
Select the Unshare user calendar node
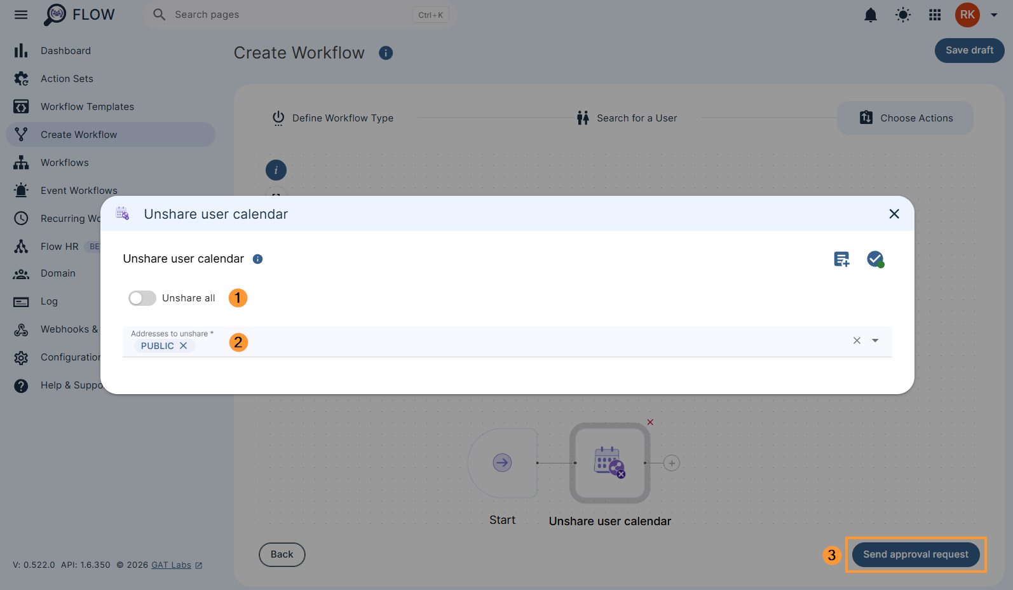click(610, 463)
